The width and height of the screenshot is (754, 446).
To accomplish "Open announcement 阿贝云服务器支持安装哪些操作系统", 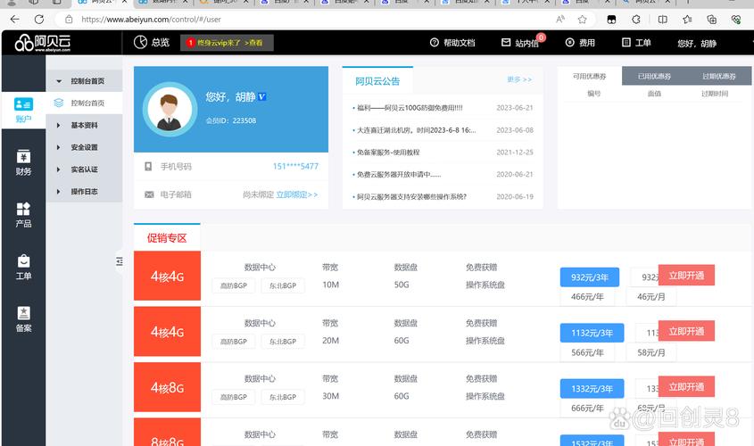I will coord(411,196).
